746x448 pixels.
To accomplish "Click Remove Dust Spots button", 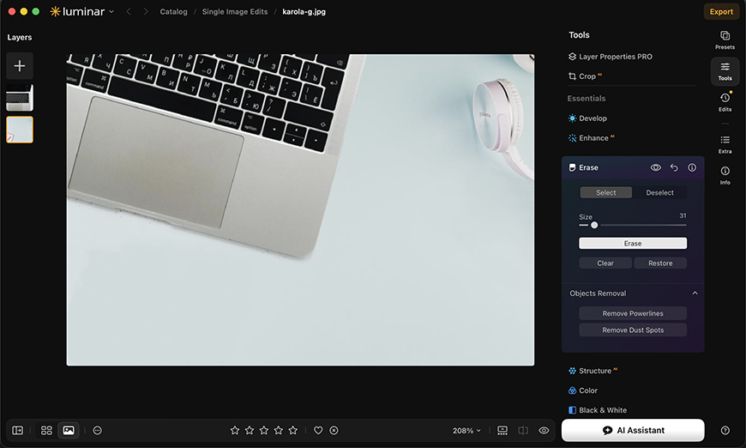I will pos(633,330).
